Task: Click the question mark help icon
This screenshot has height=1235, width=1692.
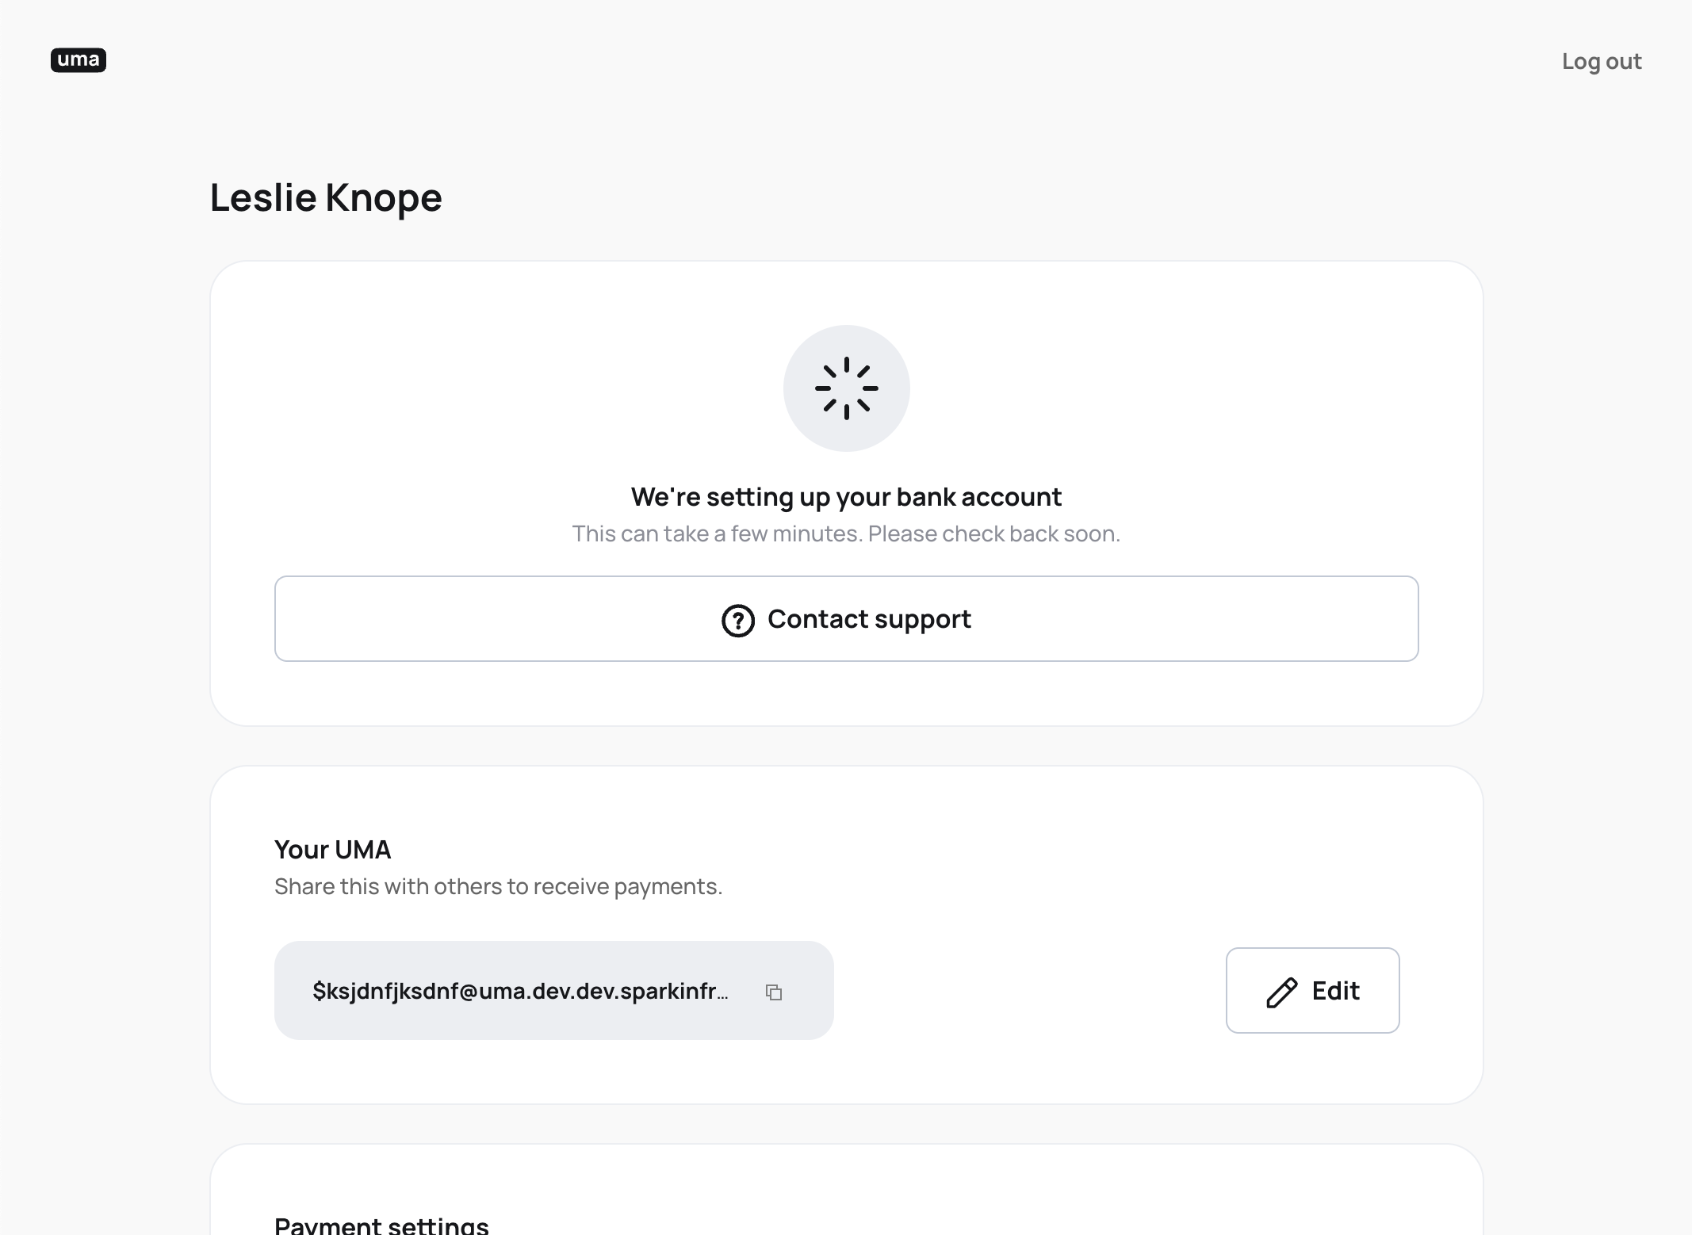Action: point(737,620)
